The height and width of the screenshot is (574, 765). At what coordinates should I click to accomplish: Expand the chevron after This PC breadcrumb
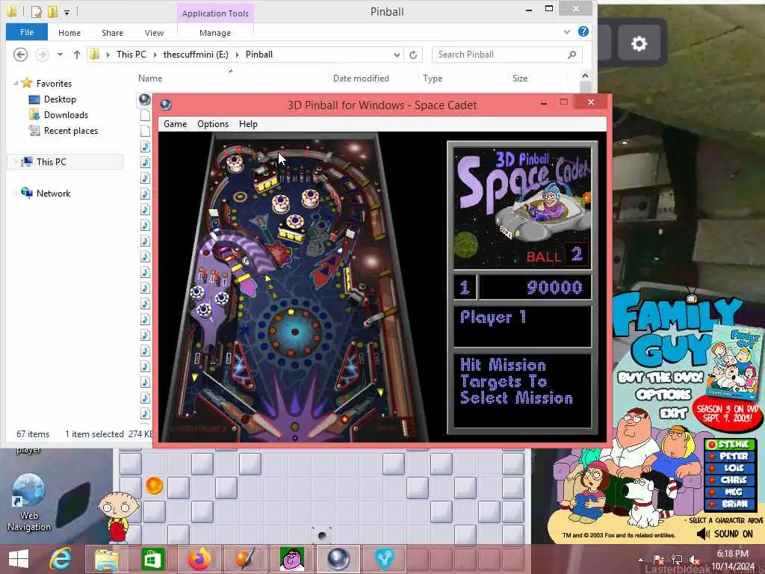155,55
